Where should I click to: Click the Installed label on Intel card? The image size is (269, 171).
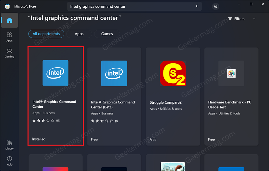[x=39, y=139]
